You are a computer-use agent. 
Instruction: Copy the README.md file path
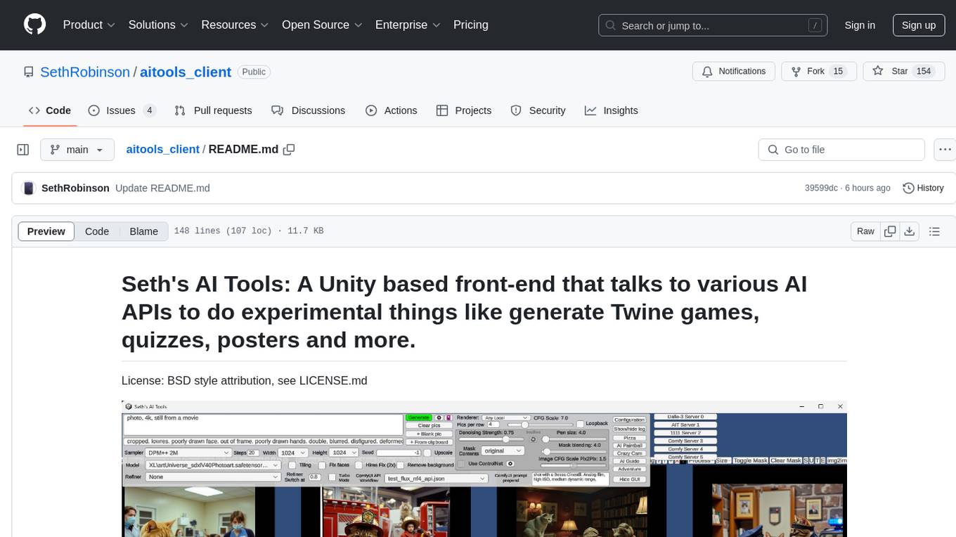(x=288, y=150)
